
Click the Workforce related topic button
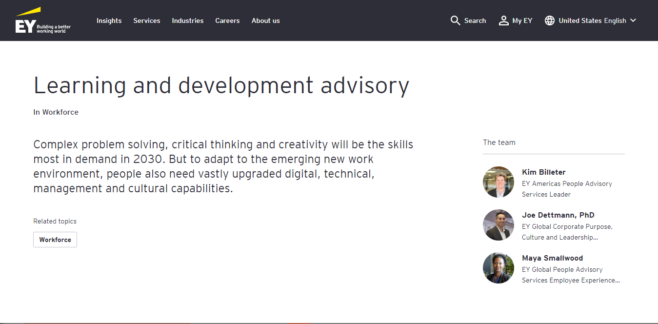tap(55, 240)
